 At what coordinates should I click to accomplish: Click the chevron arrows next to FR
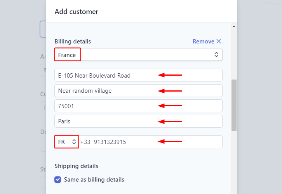pos(74,142)
